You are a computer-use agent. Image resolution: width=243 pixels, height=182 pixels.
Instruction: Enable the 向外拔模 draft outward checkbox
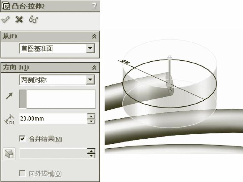point(22,173)
